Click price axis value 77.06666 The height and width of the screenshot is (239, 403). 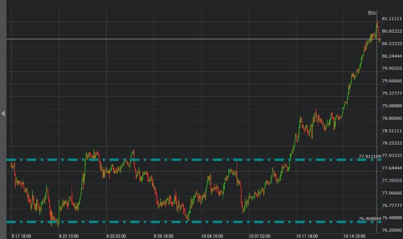pyautogui.click(x=392, y=193)
